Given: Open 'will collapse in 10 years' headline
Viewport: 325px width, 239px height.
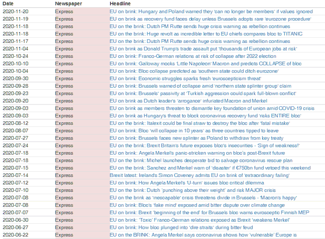Looking at the screenshot, I should 194,131.
